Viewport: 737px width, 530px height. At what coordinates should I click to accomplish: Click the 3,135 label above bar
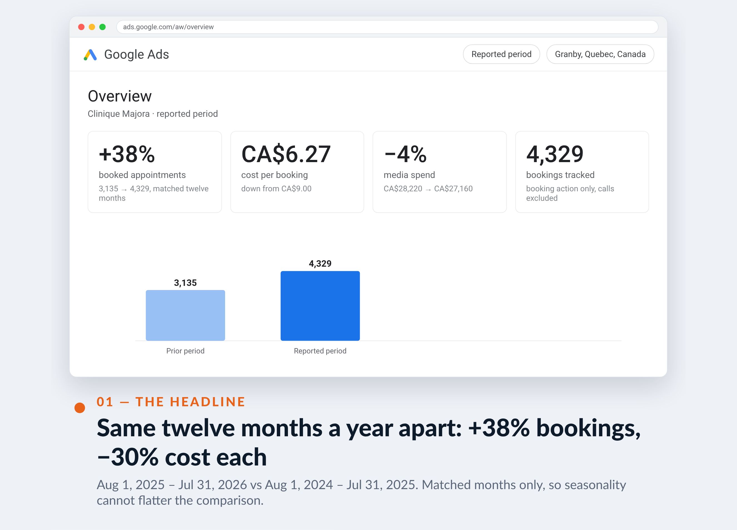pos(185,283)
